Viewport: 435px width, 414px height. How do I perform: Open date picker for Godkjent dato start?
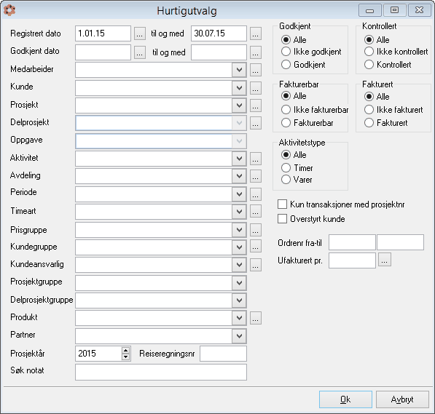(x=140, y=52)
